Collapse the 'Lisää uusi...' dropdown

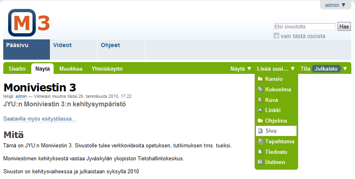[276, 69]
